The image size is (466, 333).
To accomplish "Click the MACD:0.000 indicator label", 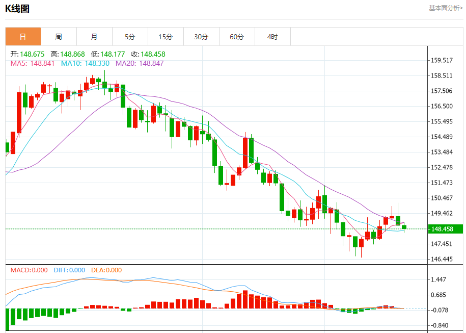I will (x=29, y=270).
